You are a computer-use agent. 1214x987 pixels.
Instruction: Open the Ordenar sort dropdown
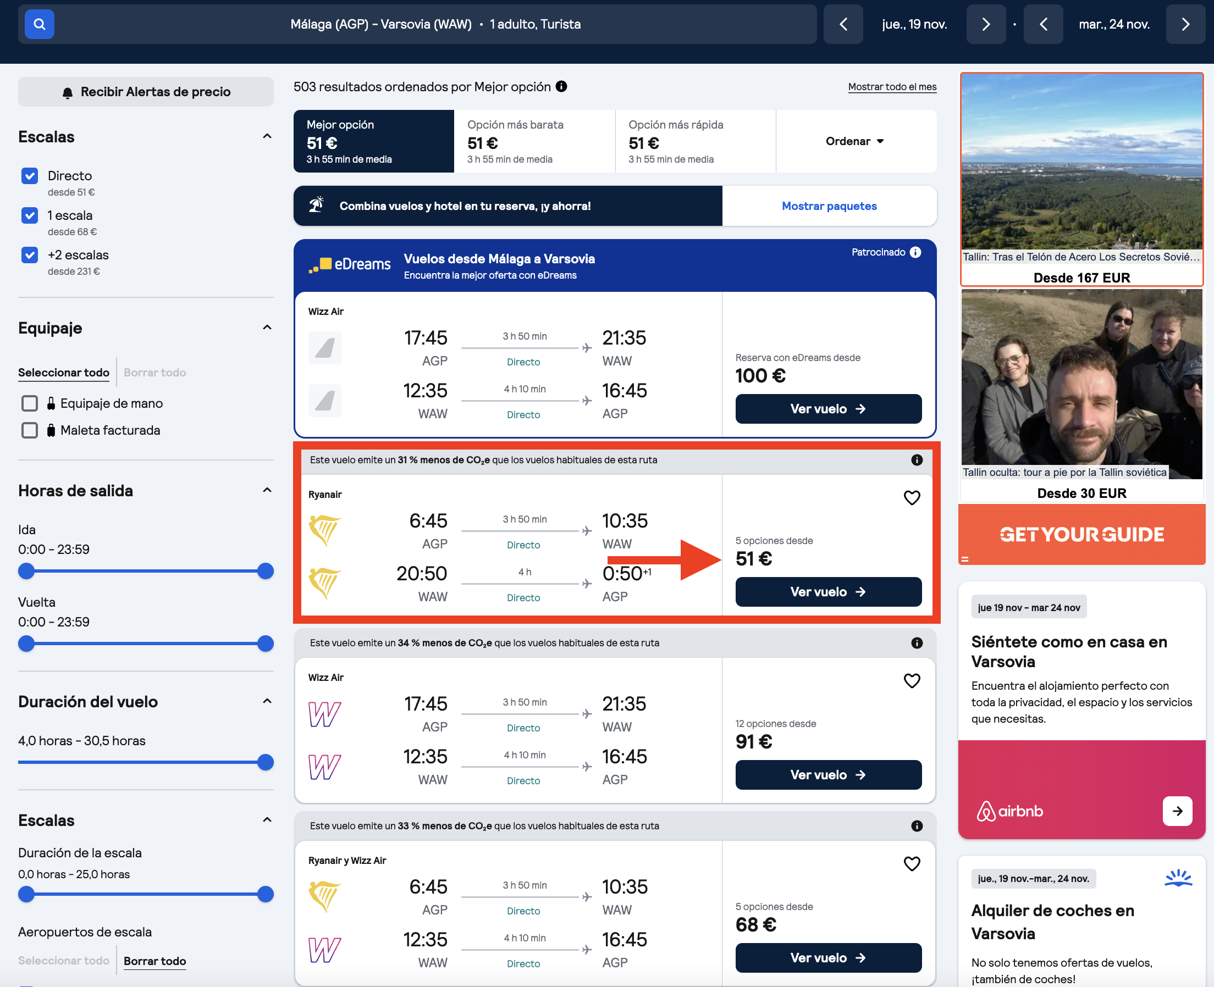pyautogui.click(x=855, y=141)
